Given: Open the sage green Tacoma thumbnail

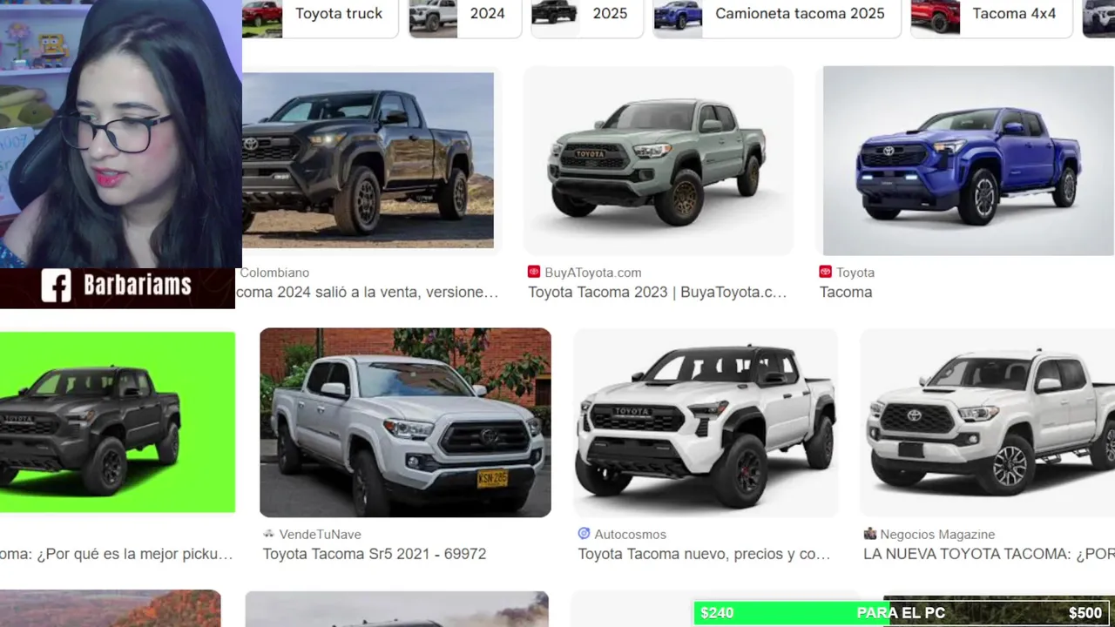Looking at the screenshot, I should point(659,161).
